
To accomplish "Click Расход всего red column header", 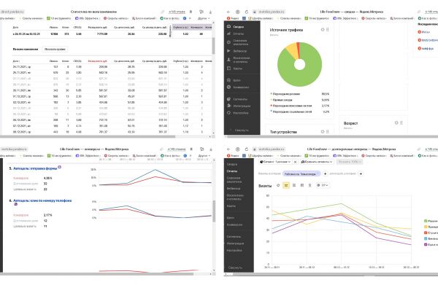I will click(x=98, y=60).
